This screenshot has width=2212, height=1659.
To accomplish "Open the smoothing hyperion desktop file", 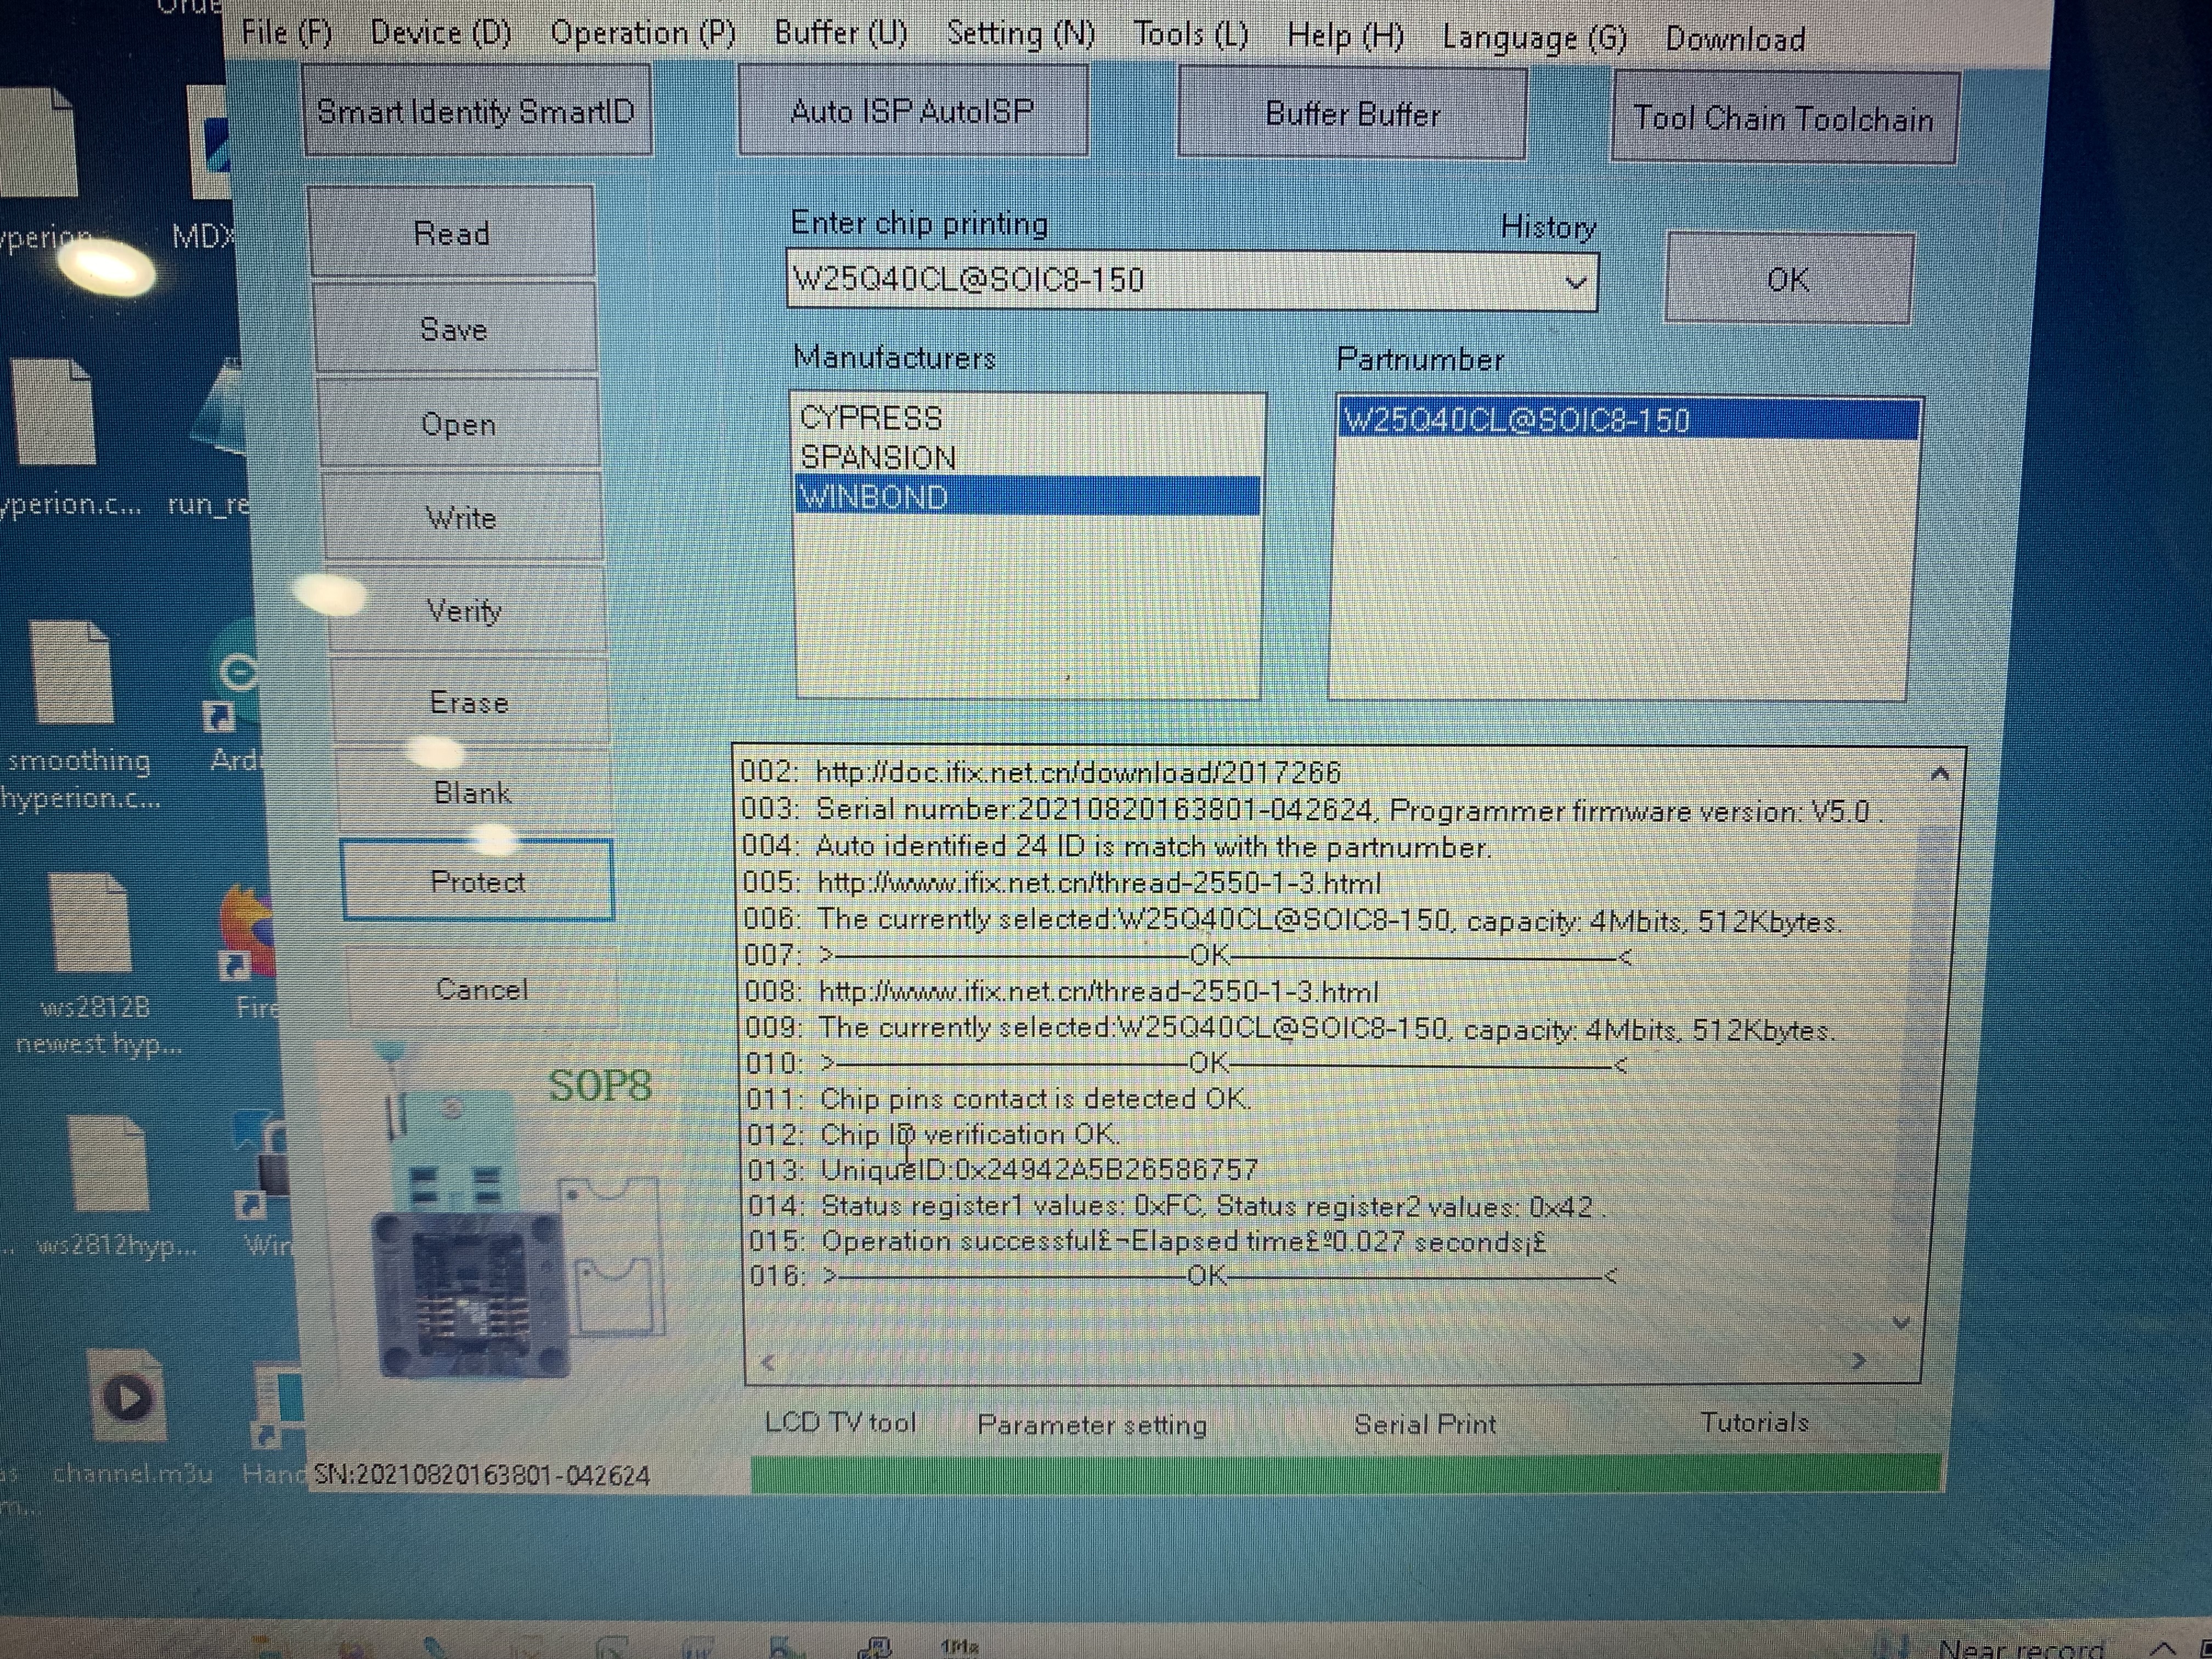I will point(71,672).
